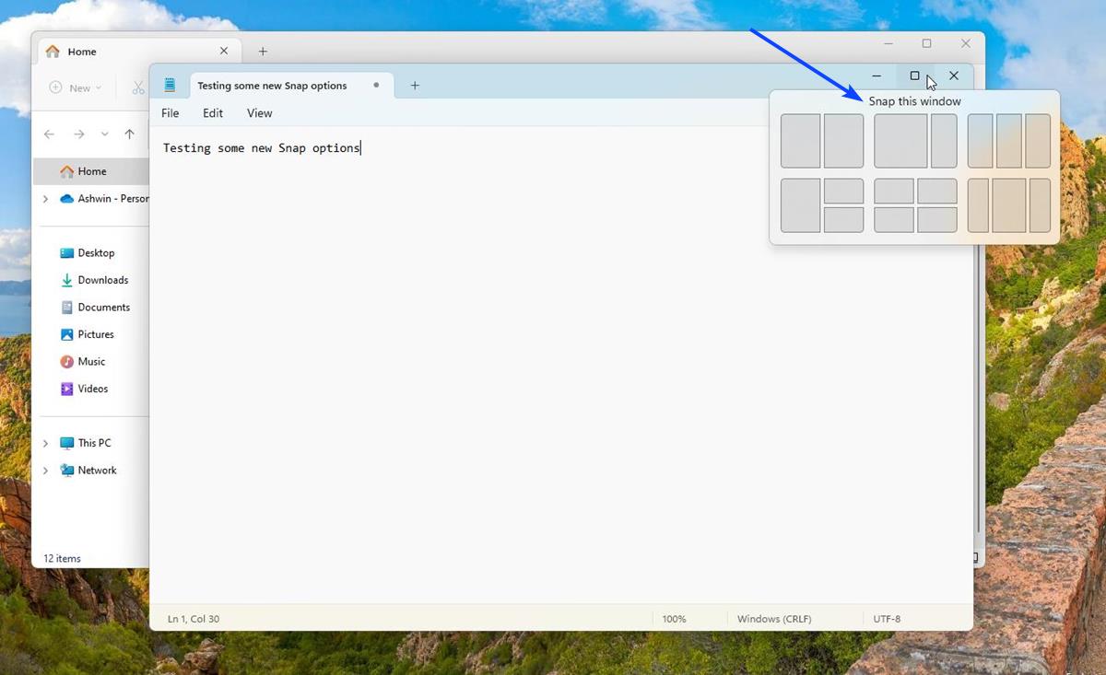Snap to tall left zone of half-plus-two-stacked layout
Image resolution: width=1106 pixels, height=675 pixels.
point(801,205)
